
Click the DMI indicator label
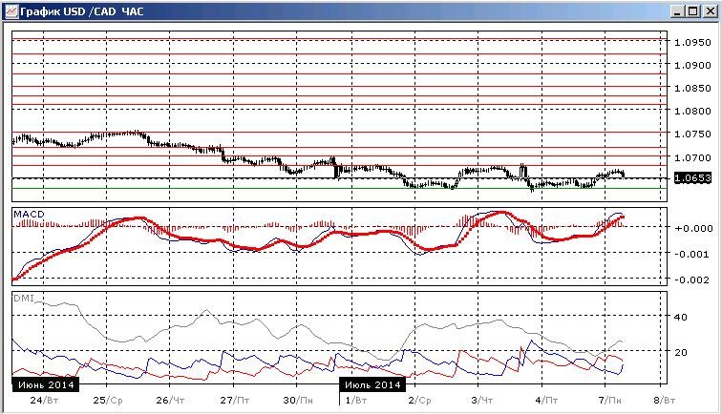[24, 298]
